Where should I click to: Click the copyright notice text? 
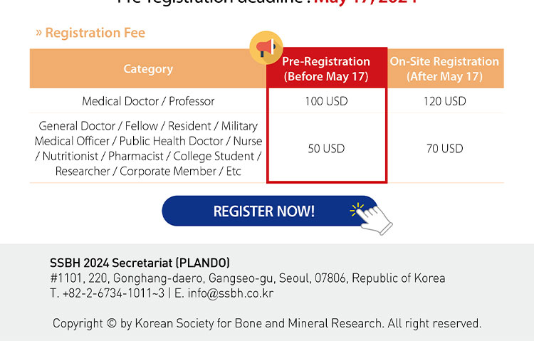click(x=267, y=323)
